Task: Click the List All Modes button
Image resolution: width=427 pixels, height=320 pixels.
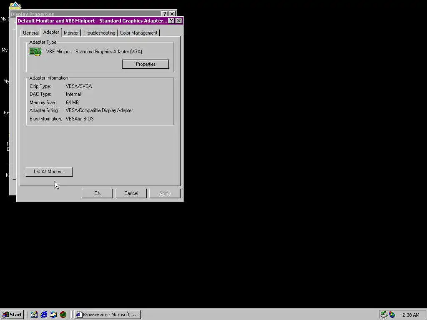Action: point(49,172)
